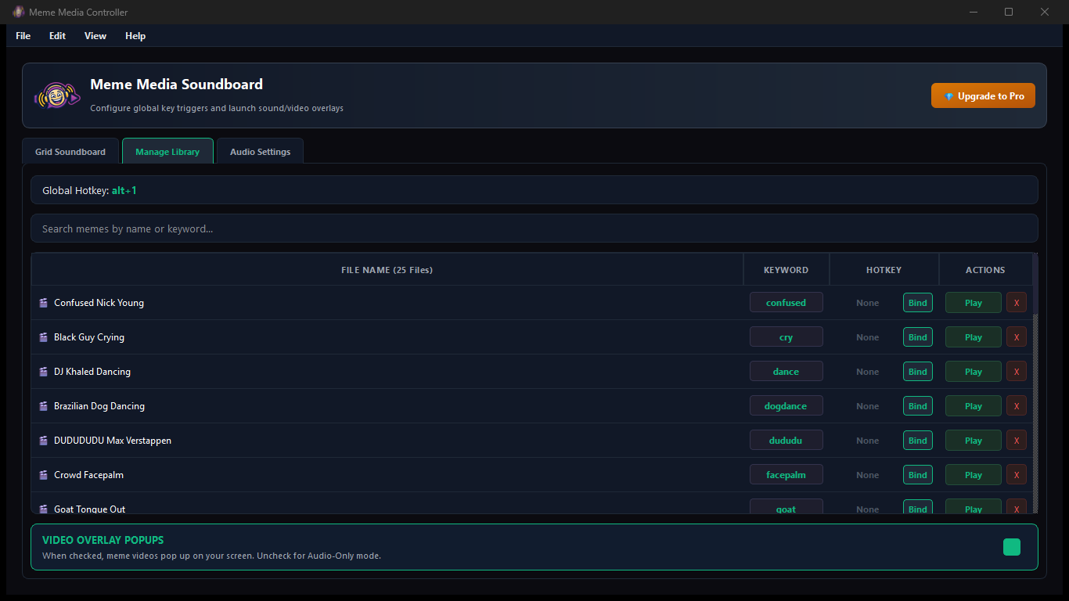Open the Edit menu

pos(57,36)
